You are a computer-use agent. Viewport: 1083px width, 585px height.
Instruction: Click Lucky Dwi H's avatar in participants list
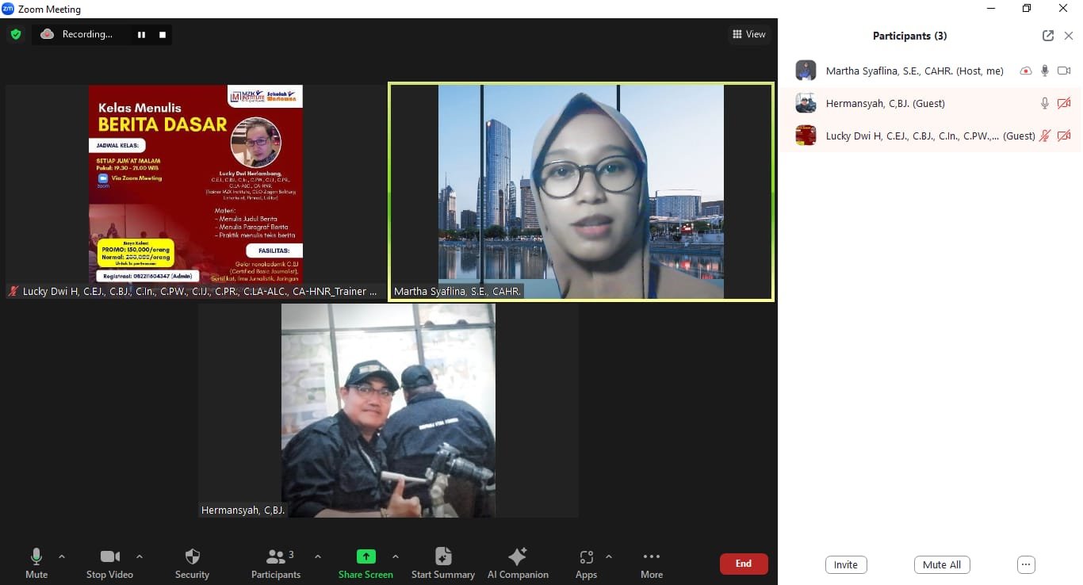coord(806,136)
